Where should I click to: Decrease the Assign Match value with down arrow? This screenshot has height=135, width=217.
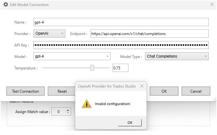point(68,113)
